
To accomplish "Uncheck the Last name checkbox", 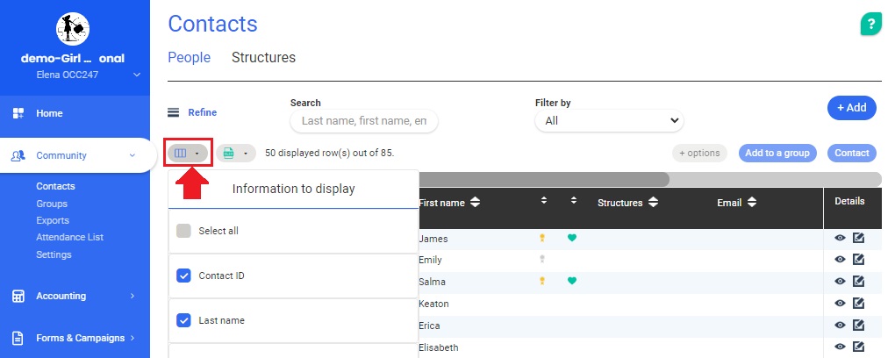I will [x=183, y=320].
